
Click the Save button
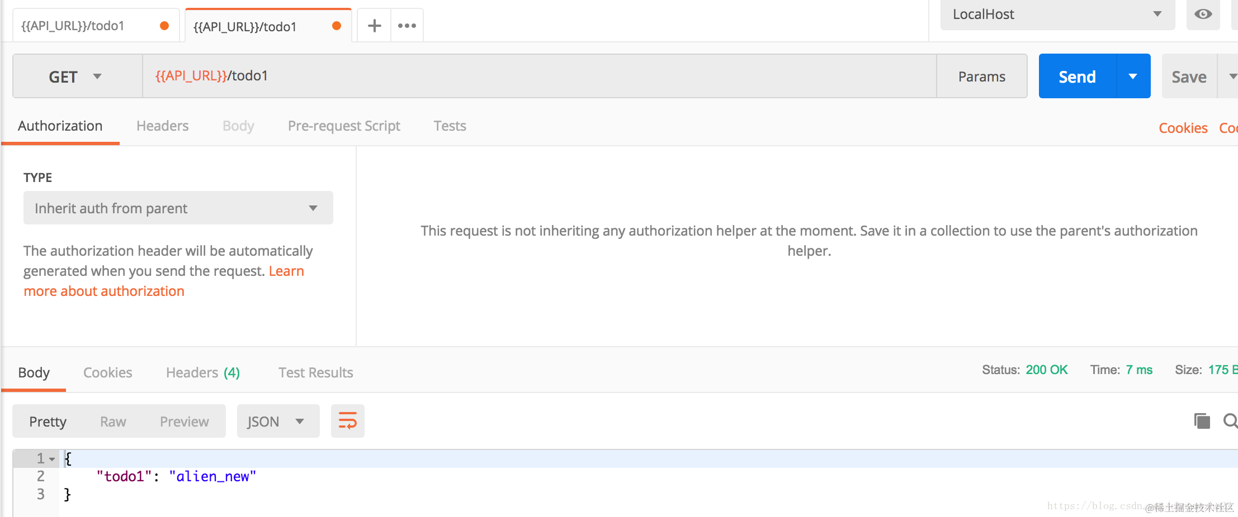point(1189,76)
